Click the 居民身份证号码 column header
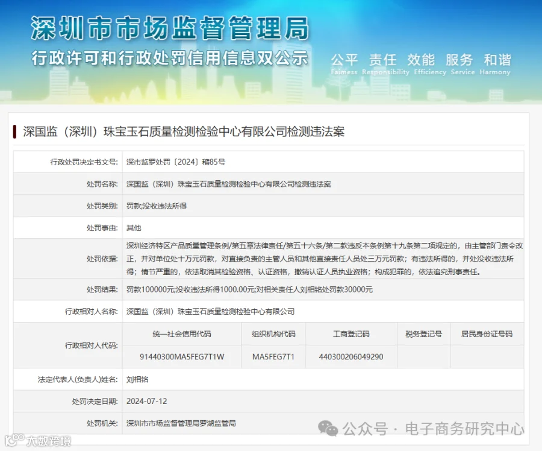The width and height of the screenshot is (542, 451). pos(487,334)
